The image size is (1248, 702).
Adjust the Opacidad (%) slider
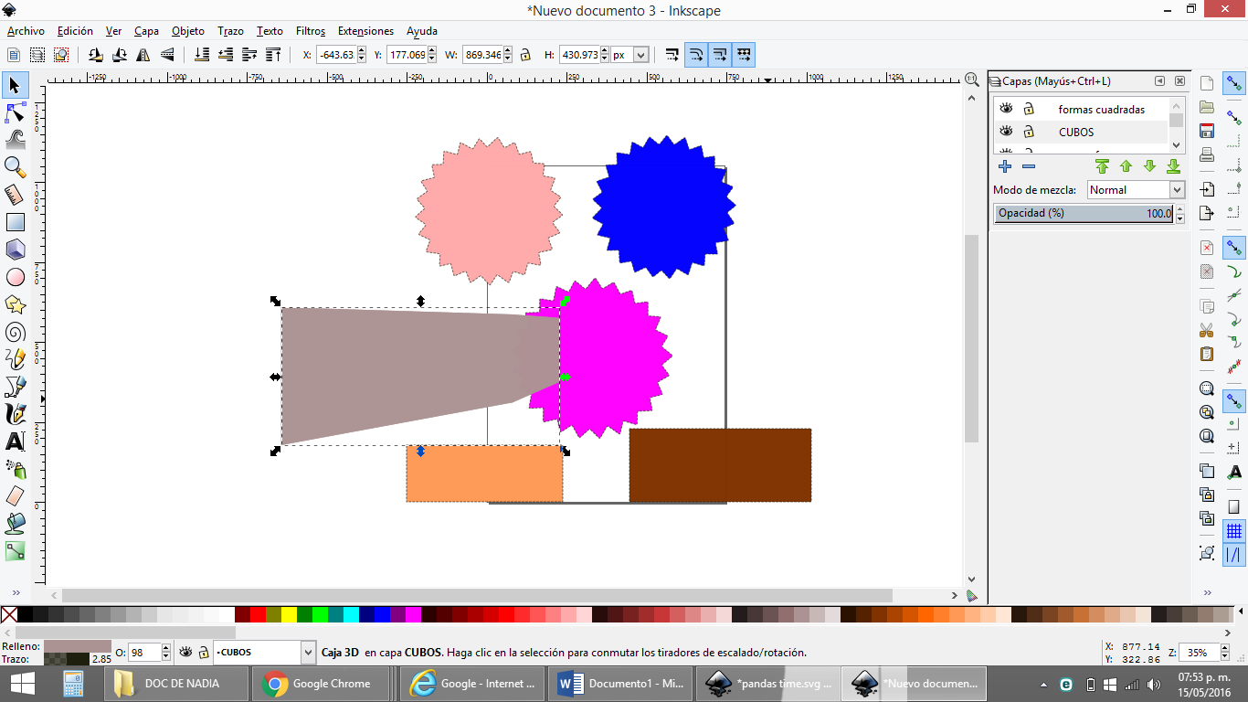click(x=1084, y=213)
